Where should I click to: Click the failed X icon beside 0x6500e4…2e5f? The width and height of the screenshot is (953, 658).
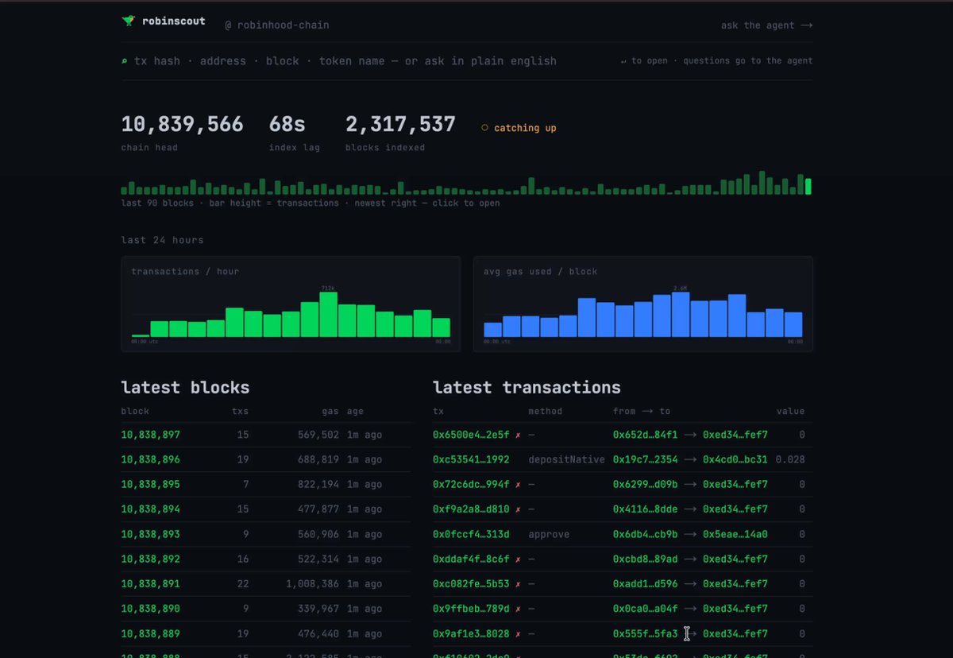pyautogui.click(x=518, y=435)
